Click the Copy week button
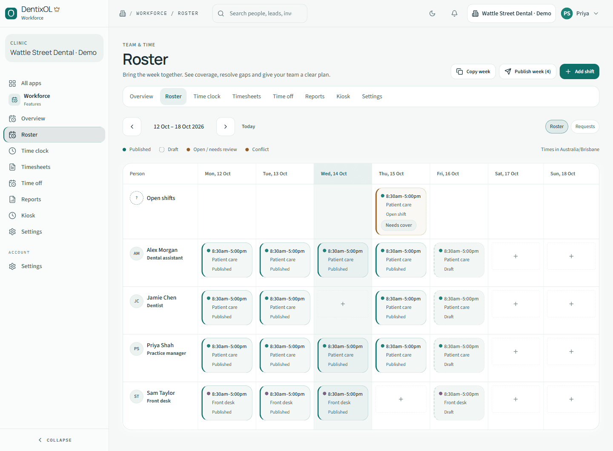This screenshot has width=613, height=451. [x=473, y=71]
